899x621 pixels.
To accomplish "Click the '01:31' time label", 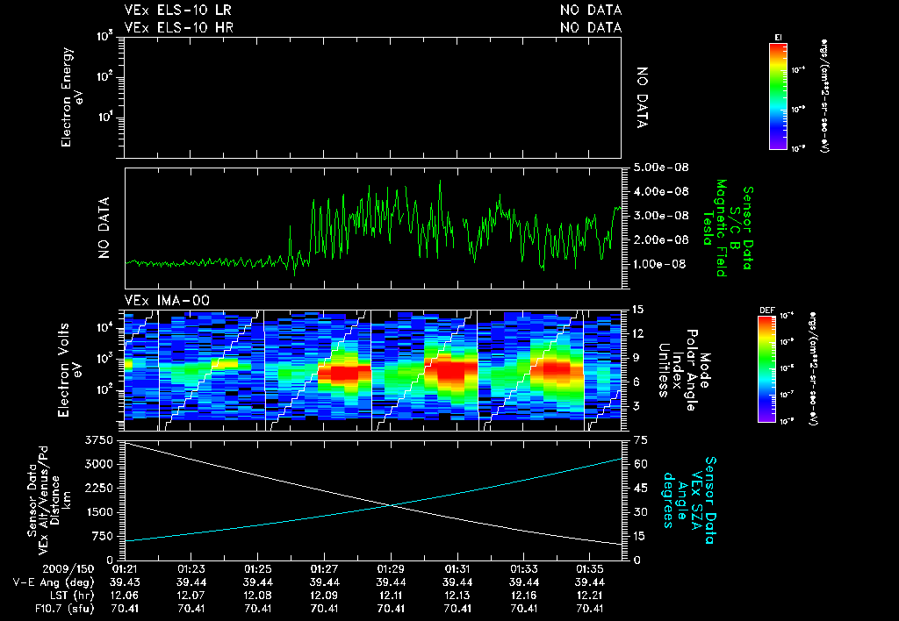I will [x=457, y=569].
